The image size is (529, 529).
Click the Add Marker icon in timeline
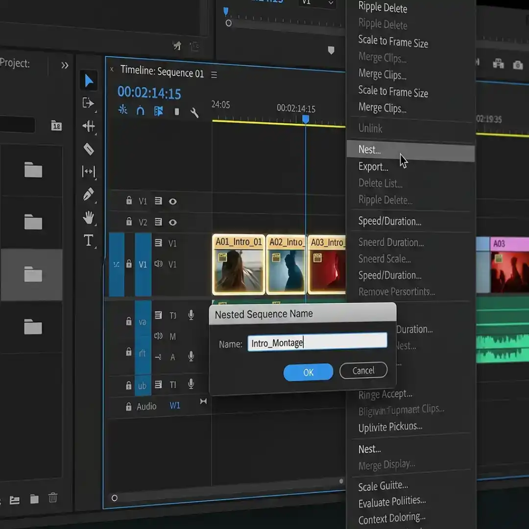tap(177, 112)
